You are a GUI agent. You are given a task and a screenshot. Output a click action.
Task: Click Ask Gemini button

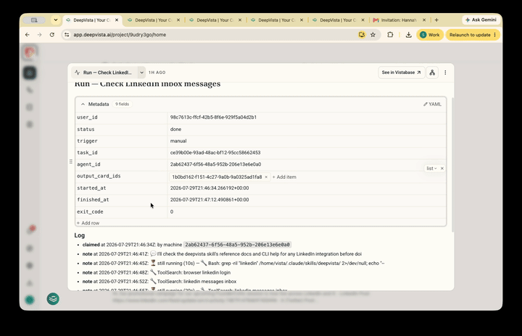pos(481,20)
